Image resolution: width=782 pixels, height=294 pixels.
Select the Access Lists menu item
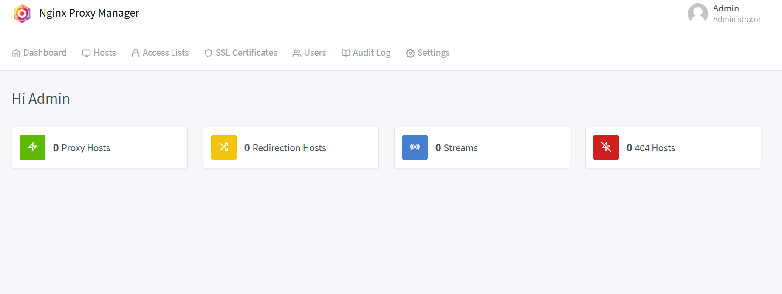click(x=160, y=53)
